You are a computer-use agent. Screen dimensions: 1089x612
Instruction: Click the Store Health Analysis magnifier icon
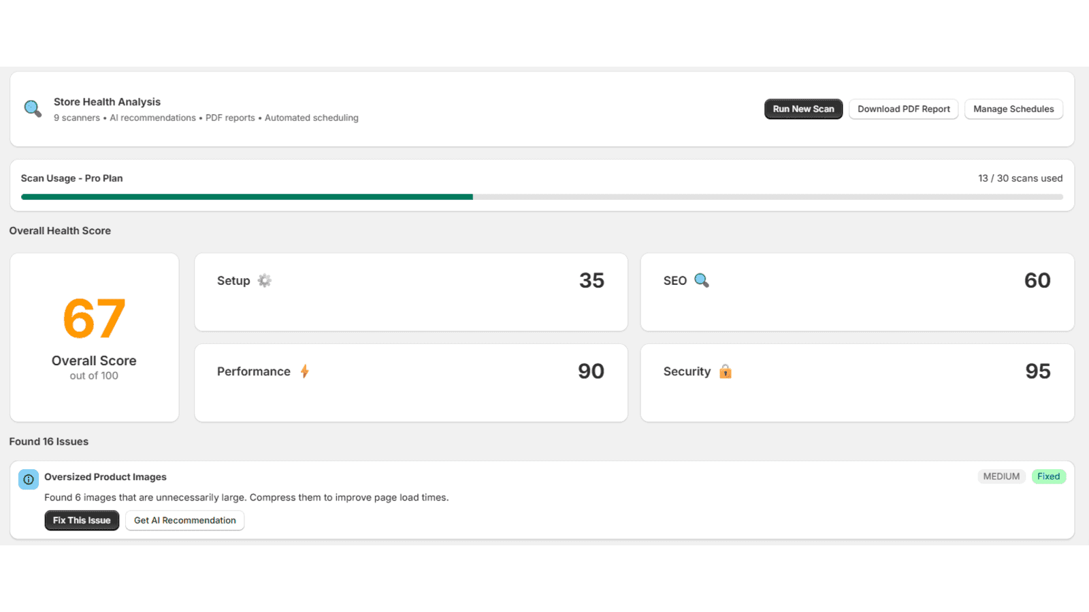pos(31,108)
